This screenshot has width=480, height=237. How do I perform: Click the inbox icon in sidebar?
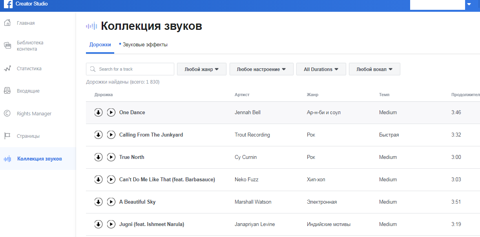[7, 91]
